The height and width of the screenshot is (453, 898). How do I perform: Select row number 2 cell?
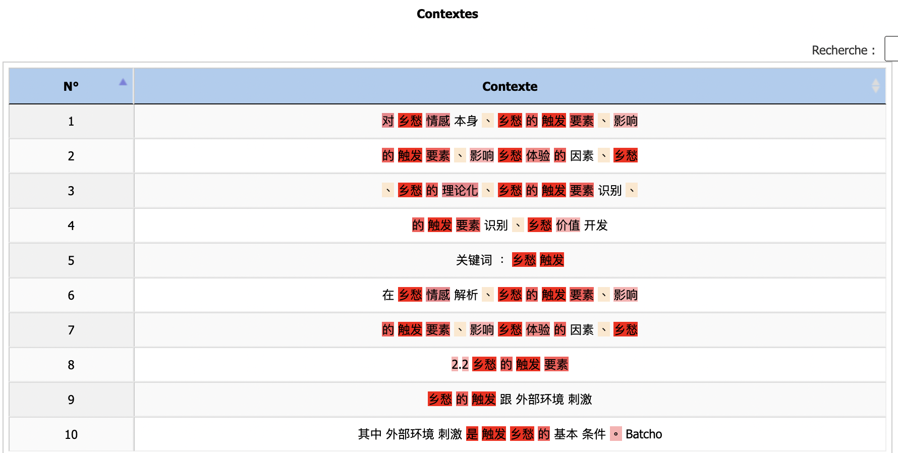(x=71, y=156)
